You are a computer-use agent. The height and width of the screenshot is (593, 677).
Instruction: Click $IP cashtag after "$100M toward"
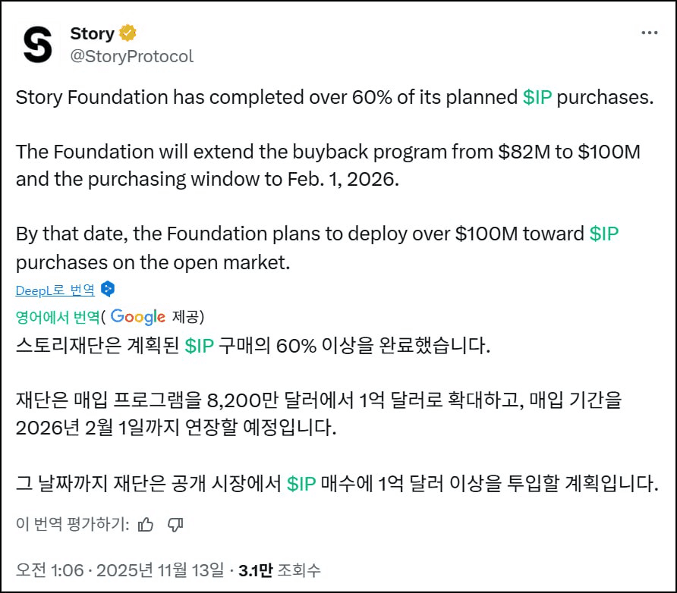click(603, 233)
